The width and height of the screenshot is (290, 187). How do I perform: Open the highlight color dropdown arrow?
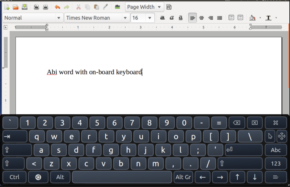click(x=260, y=18)
